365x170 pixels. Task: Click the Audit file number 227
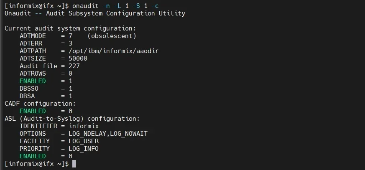click(74, 66)
